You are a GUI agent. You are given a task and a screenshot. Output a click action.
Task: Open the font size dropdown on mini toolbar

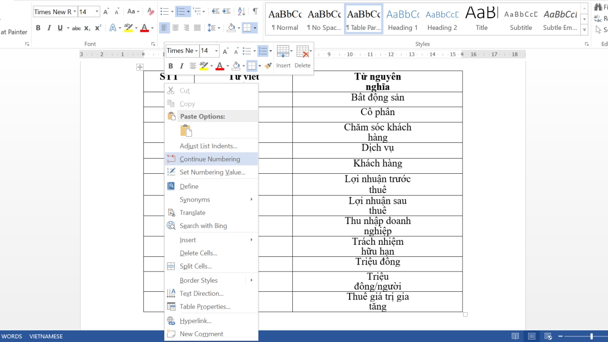point(215,51)
